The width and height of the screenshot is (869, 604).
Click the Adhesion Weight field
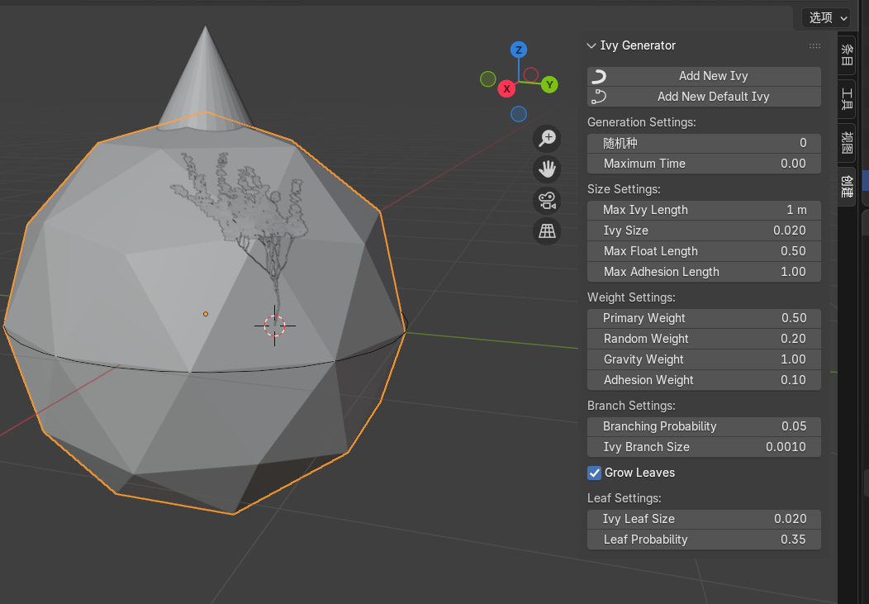(x=704, y=380)
